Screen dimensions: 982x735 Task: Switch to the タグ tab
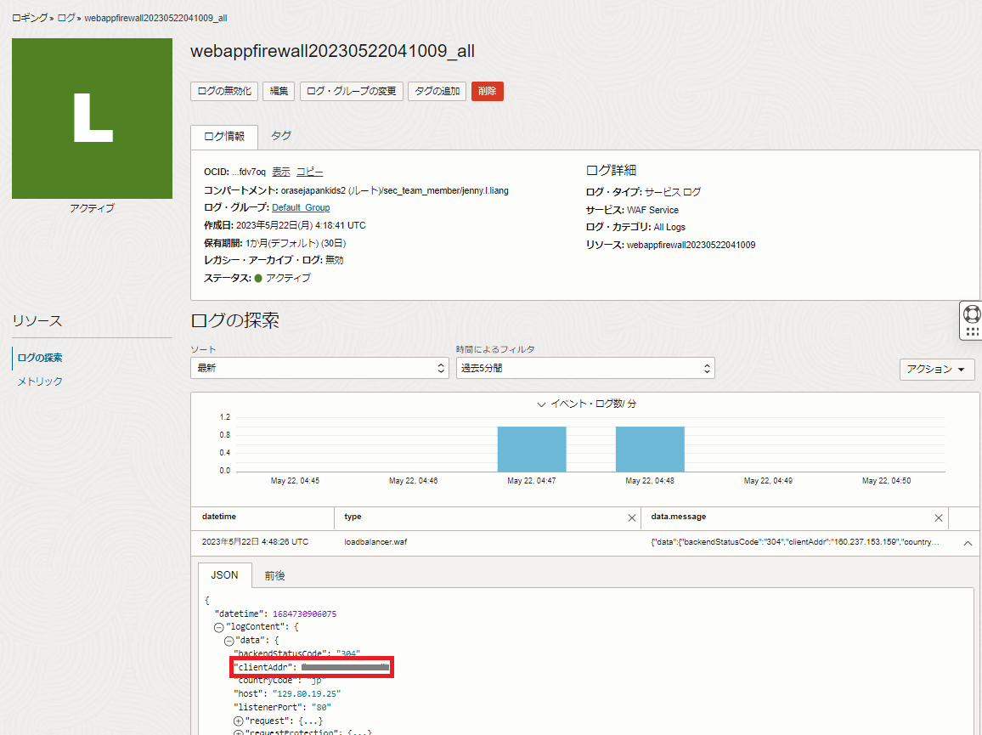point(280,136)
